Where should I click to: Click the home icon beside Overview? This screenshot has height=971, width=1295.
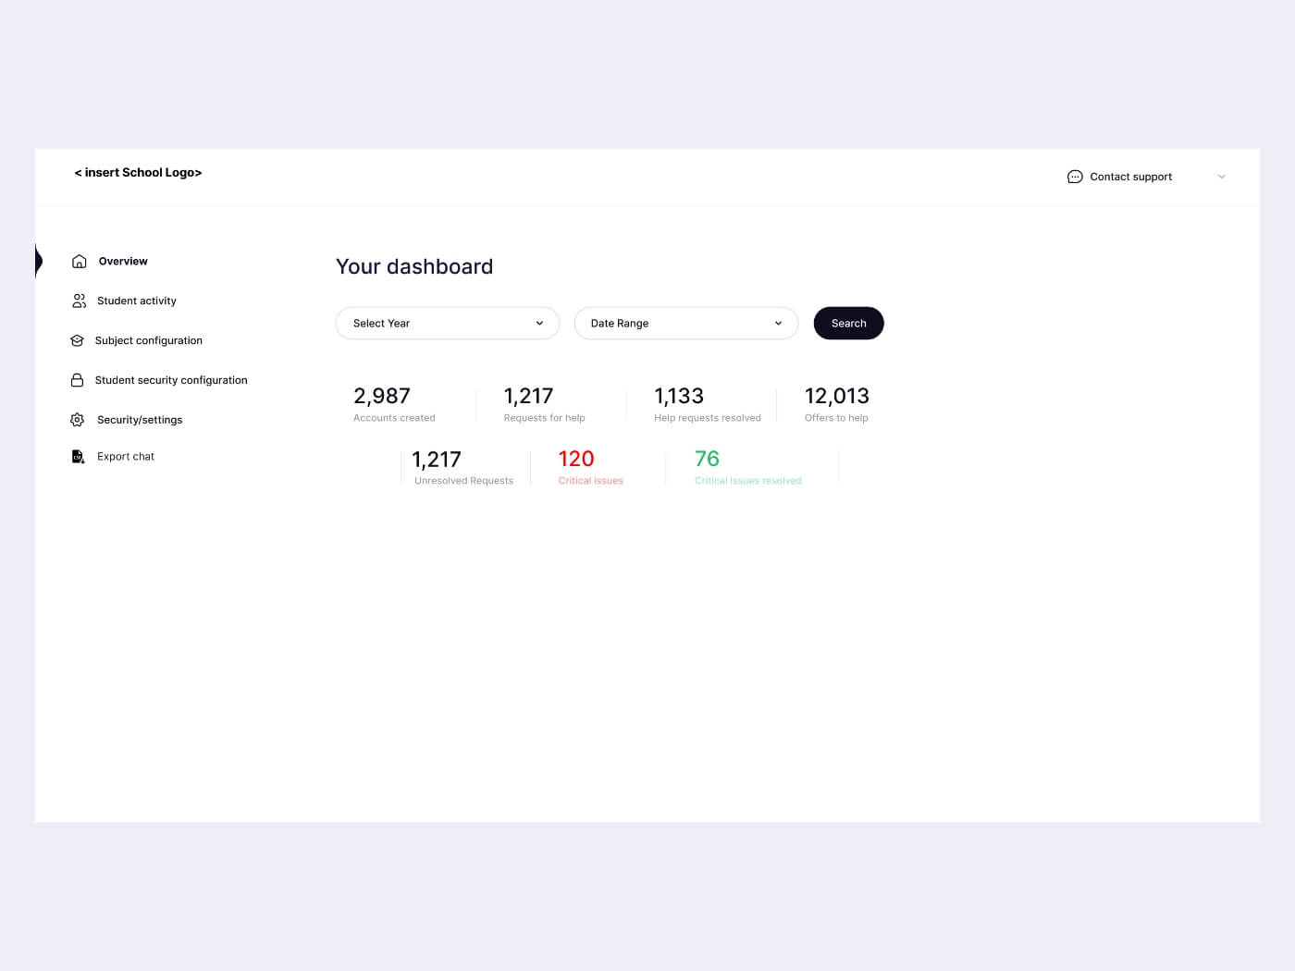[79, 261]
